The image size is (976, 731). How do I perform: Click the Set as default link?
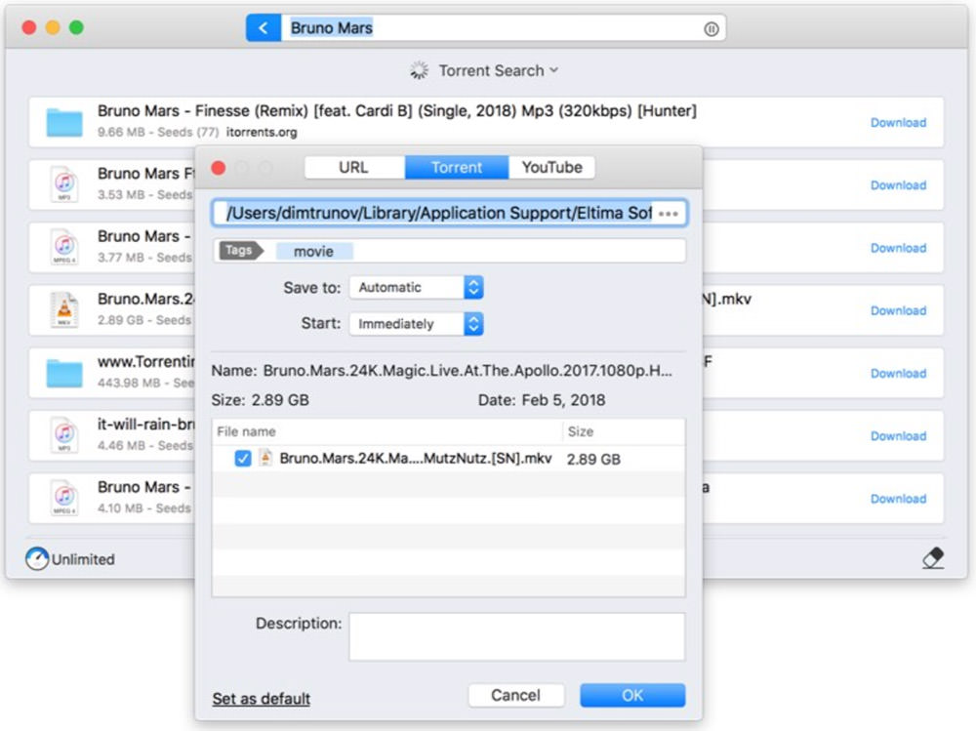(262, 698)
